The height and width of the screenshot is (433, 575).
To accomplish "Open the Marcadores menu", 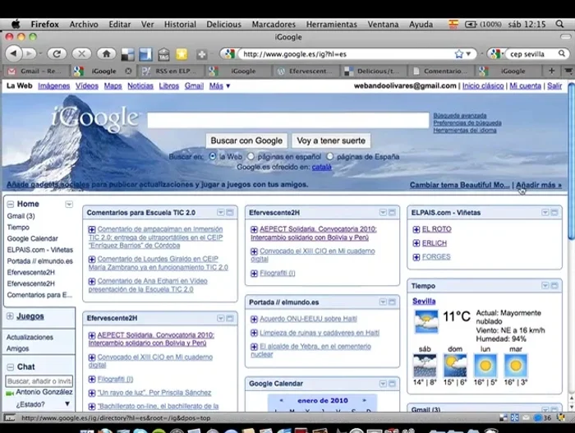I will [274, 25].
